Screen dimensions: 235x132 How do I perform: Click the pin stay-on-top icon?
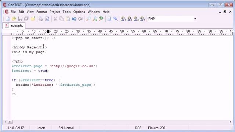tap(116, 19)
